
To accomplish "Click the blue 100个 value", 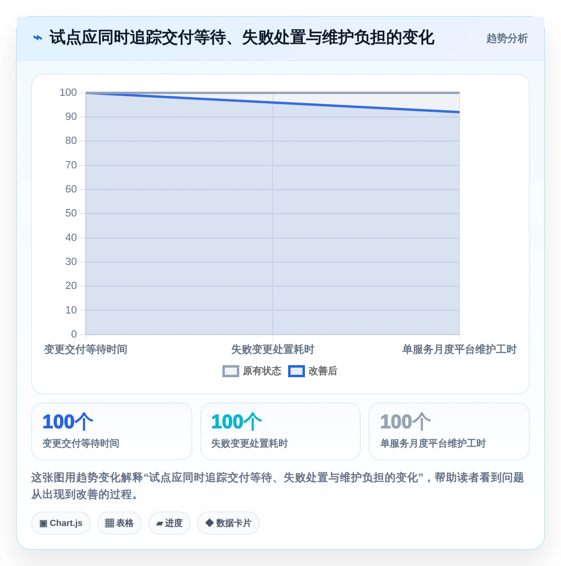I will coord(68,422).
